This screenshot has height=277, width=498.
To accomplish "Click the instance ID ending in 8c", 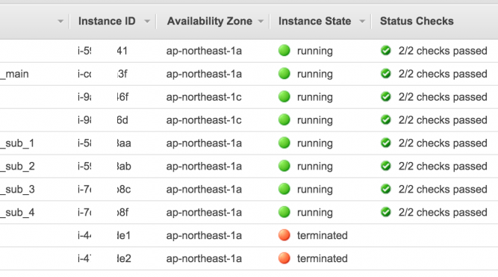I will coord(104,190).
